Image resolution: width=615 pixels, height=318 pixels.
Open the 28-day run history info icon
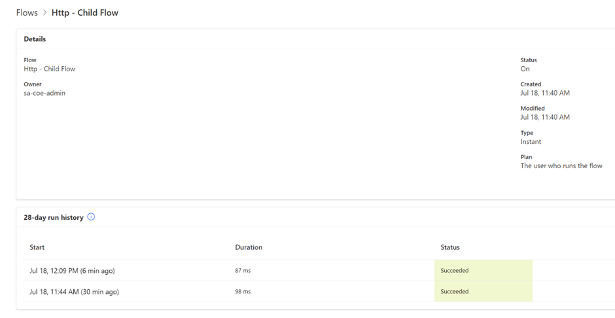click(91, 217)
